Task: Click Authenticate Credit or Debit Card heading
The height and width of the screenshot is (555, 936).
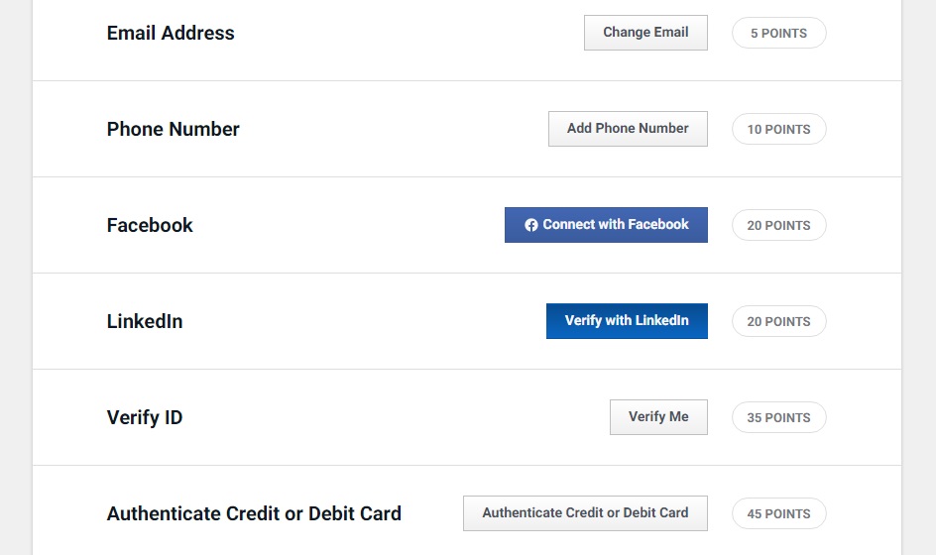Action: point(254,513)
